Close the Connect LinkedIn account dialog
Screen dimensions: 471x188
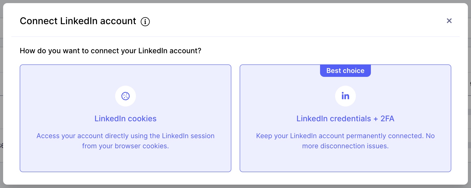tap(449, 21)
